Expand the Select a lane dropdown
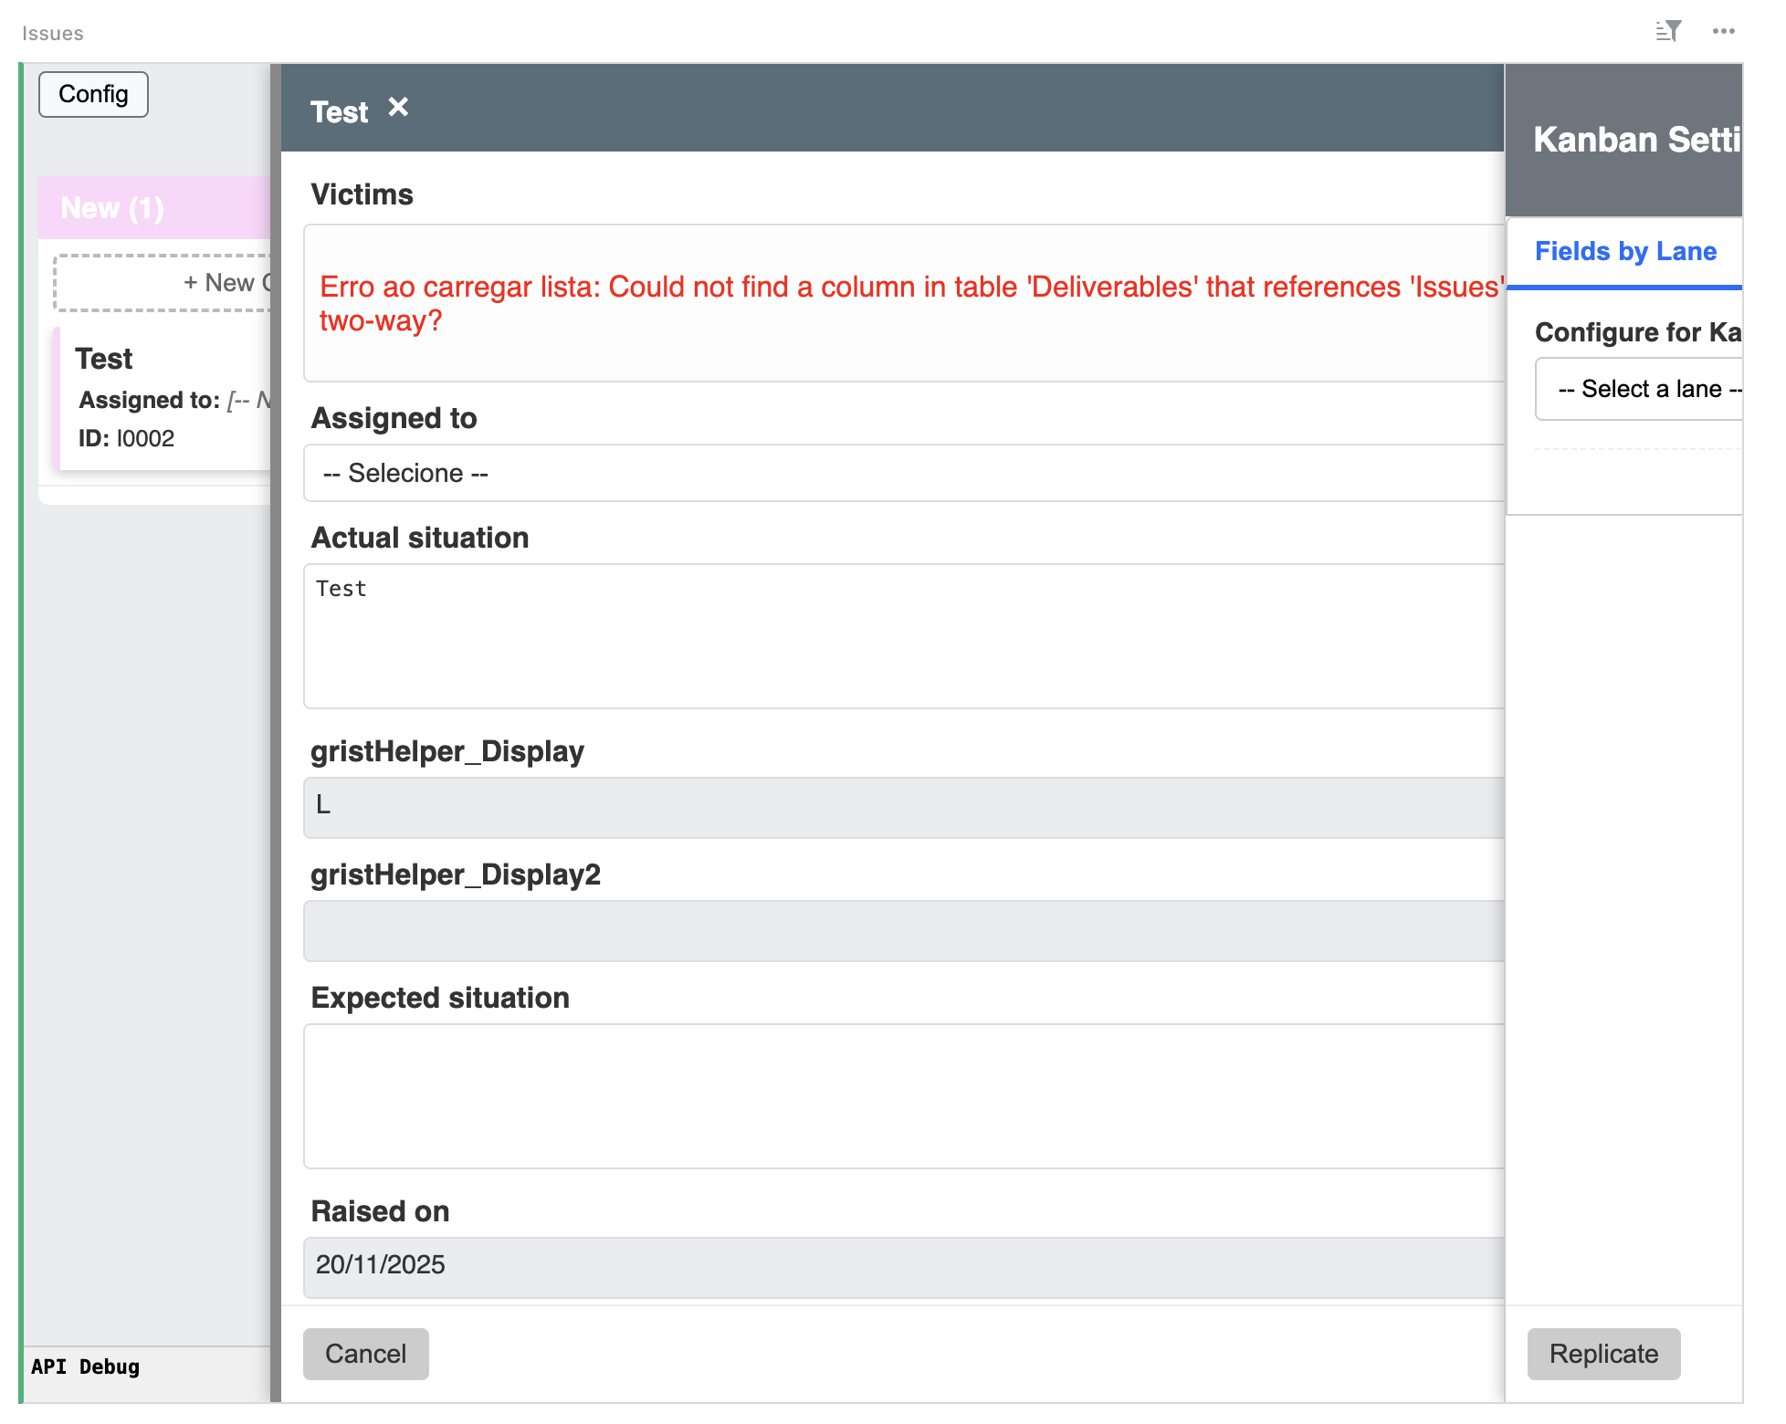The height and width of the screenshot is (1424, 1786). [x=1638, y=390]
